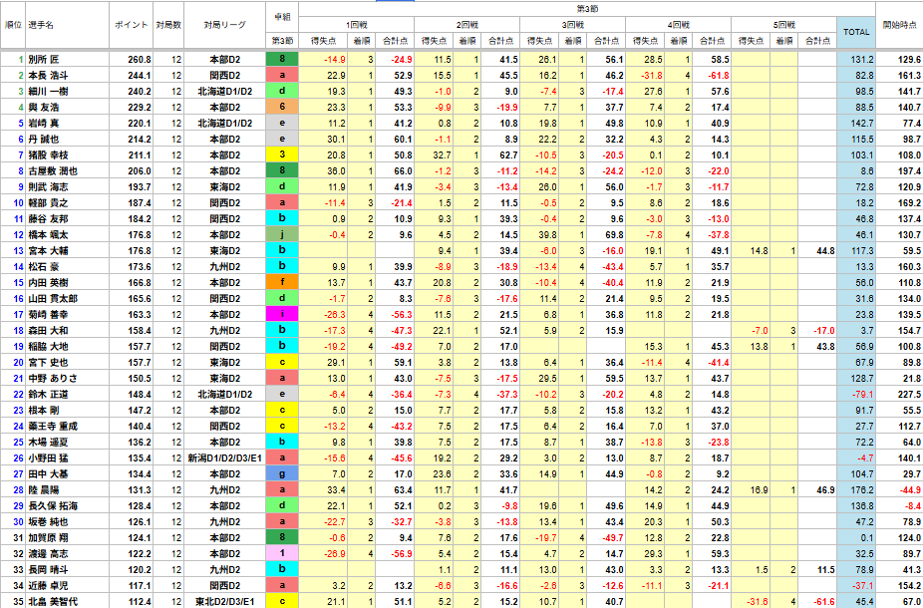Image resolution: width=923 pixels, height=608 pixels.
Task: Select player name 宮本 大輔
Action: (48, 251)
